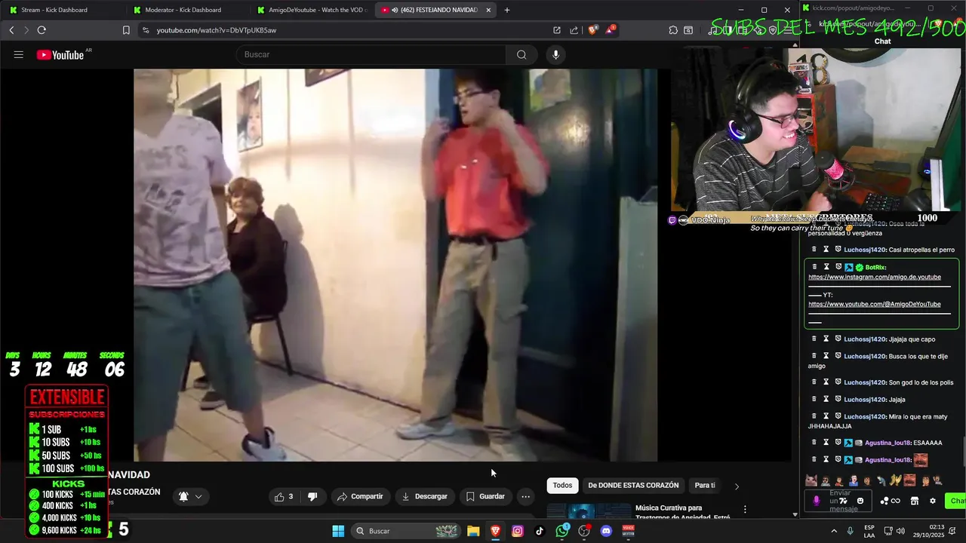This screenshot has height=543, width=966.
Task: Show more filter chips with right arrow
Action: point(737,486)
